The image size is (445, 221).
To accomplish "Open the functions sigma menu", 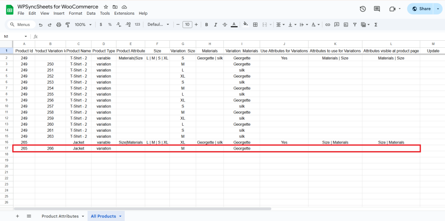I will coord(376,25).
